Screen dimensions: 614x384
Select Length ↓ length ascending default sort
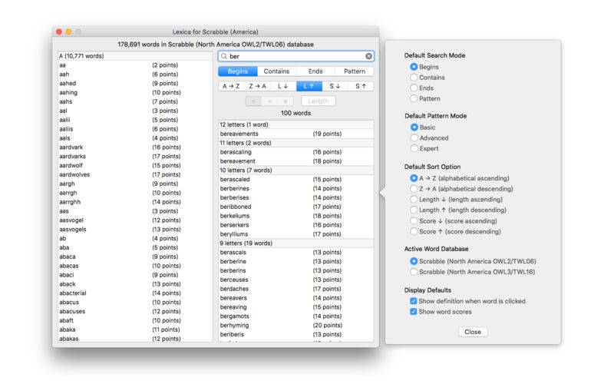pyautogui.click(x=414, y=200)
